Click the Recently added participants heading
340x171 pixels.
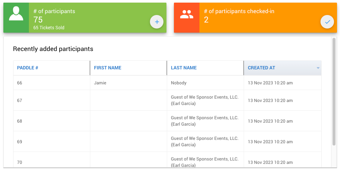click(x=53, y=49)
